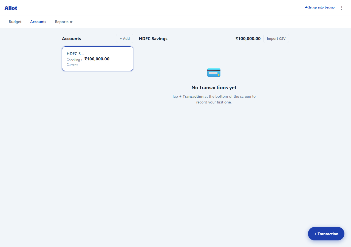This screenshot has width=351, height=247.
Task: Switch to the Budget tab
Action: (x=15, y=22)
